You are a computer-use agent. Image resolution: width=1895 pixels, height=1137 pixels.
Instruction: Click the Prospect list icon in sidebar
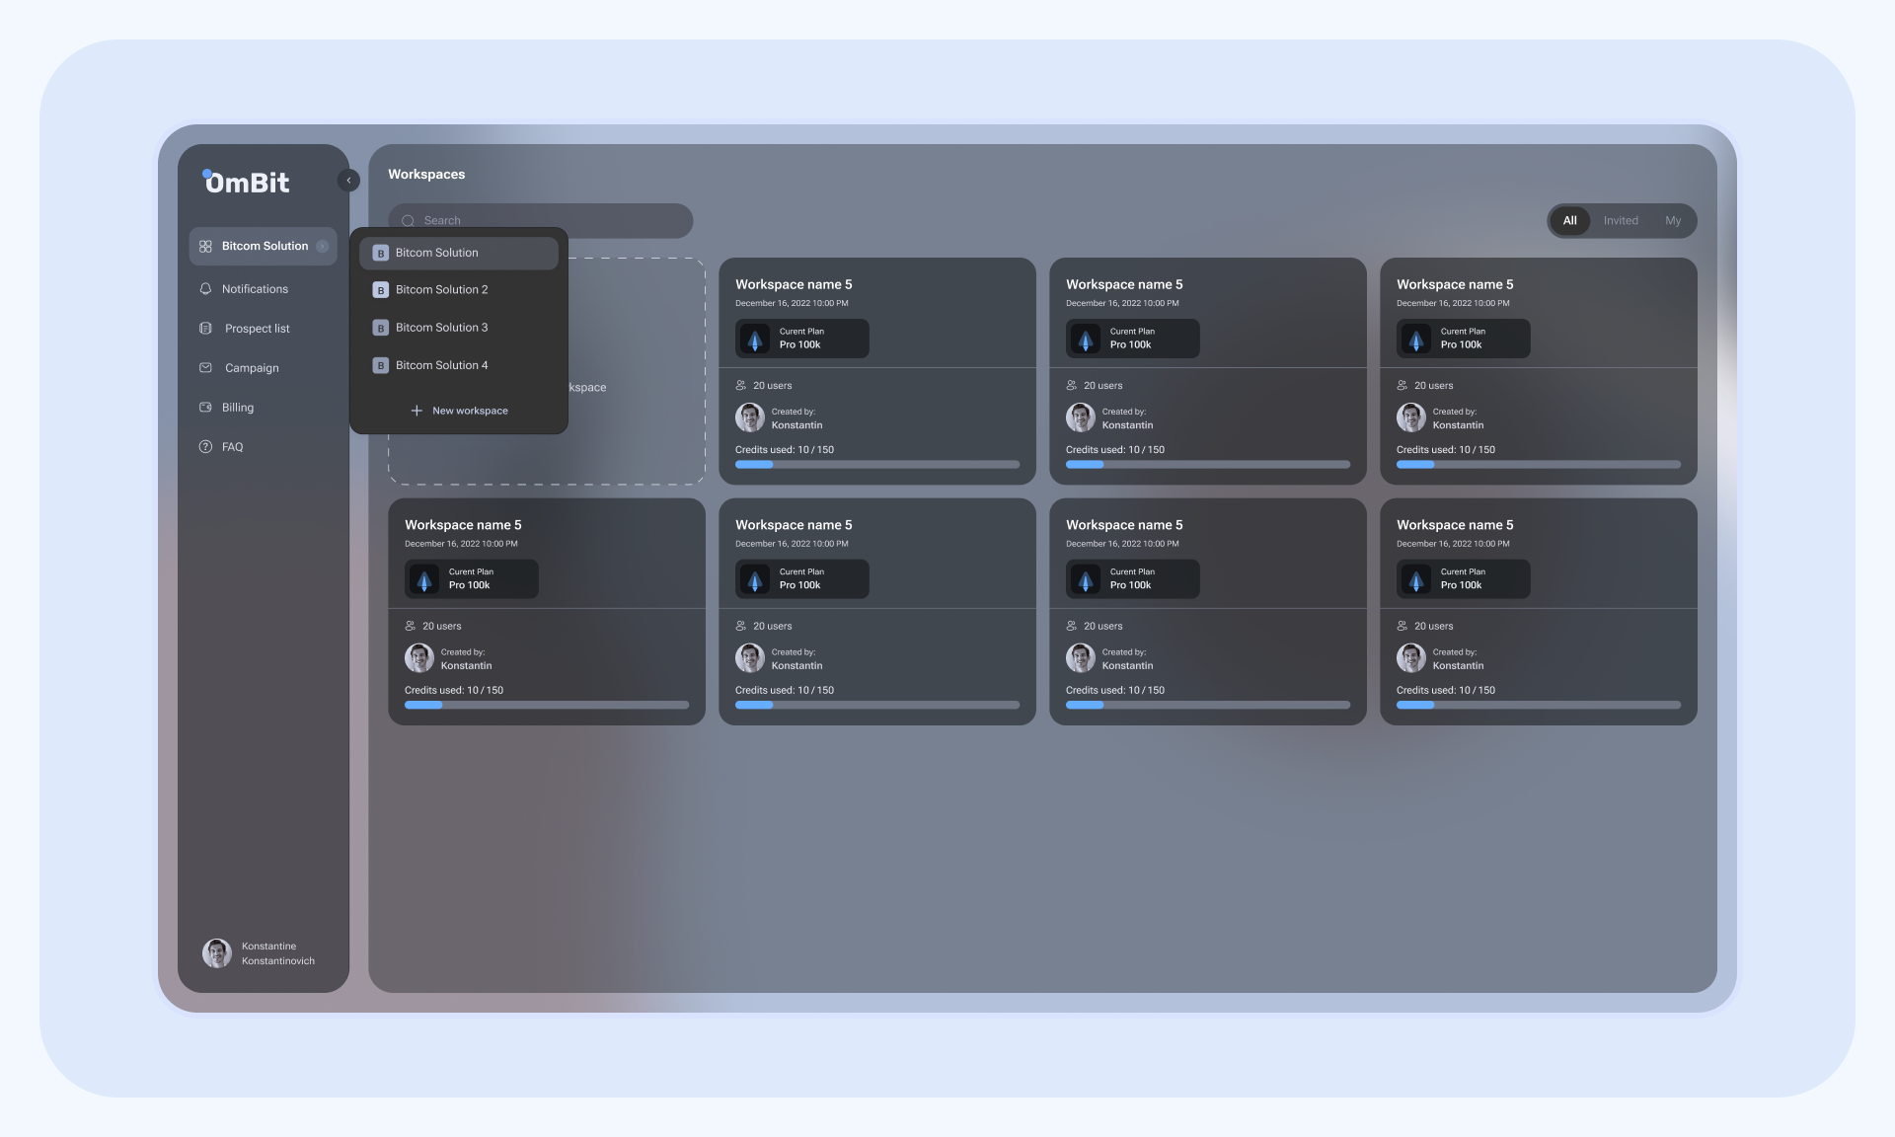205,329
